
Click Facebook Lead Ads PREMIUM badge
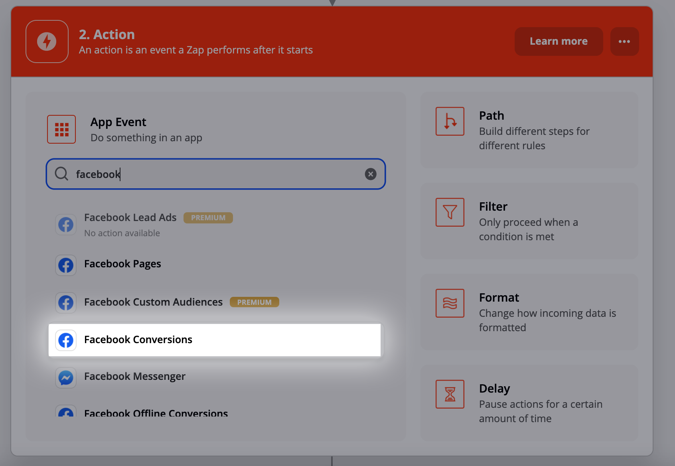208,218
